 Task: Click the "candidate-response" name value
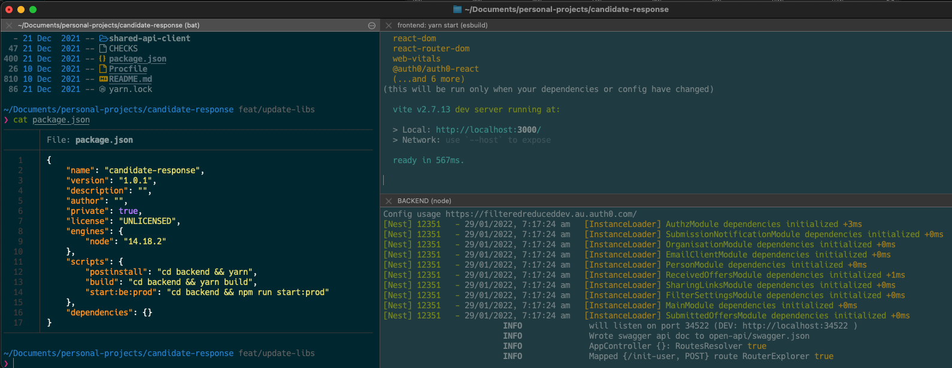tap(152, 170)
